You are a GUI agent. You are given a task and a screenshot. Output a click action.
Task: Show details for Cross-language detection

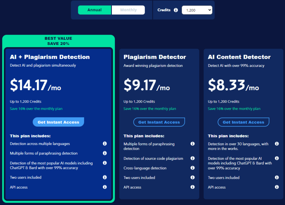[x=192, y=168]
